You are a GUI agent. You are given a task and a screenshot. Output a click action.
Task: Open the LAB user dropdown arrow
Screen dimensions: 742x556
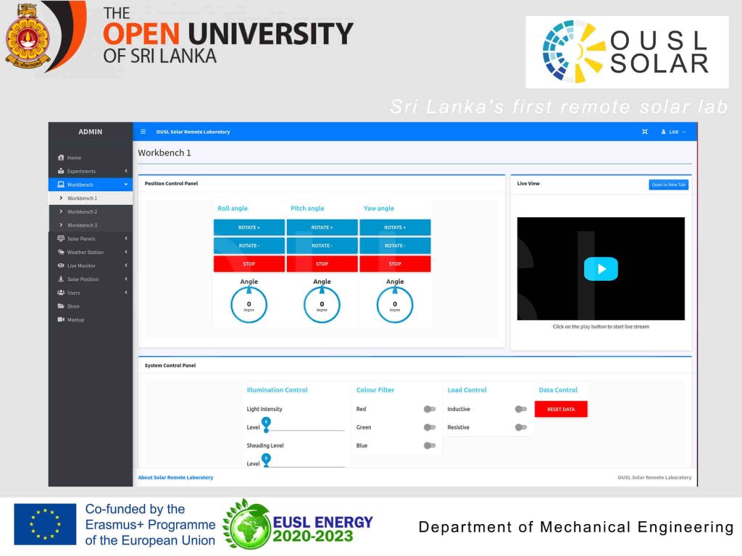click(x=684, y=132)
